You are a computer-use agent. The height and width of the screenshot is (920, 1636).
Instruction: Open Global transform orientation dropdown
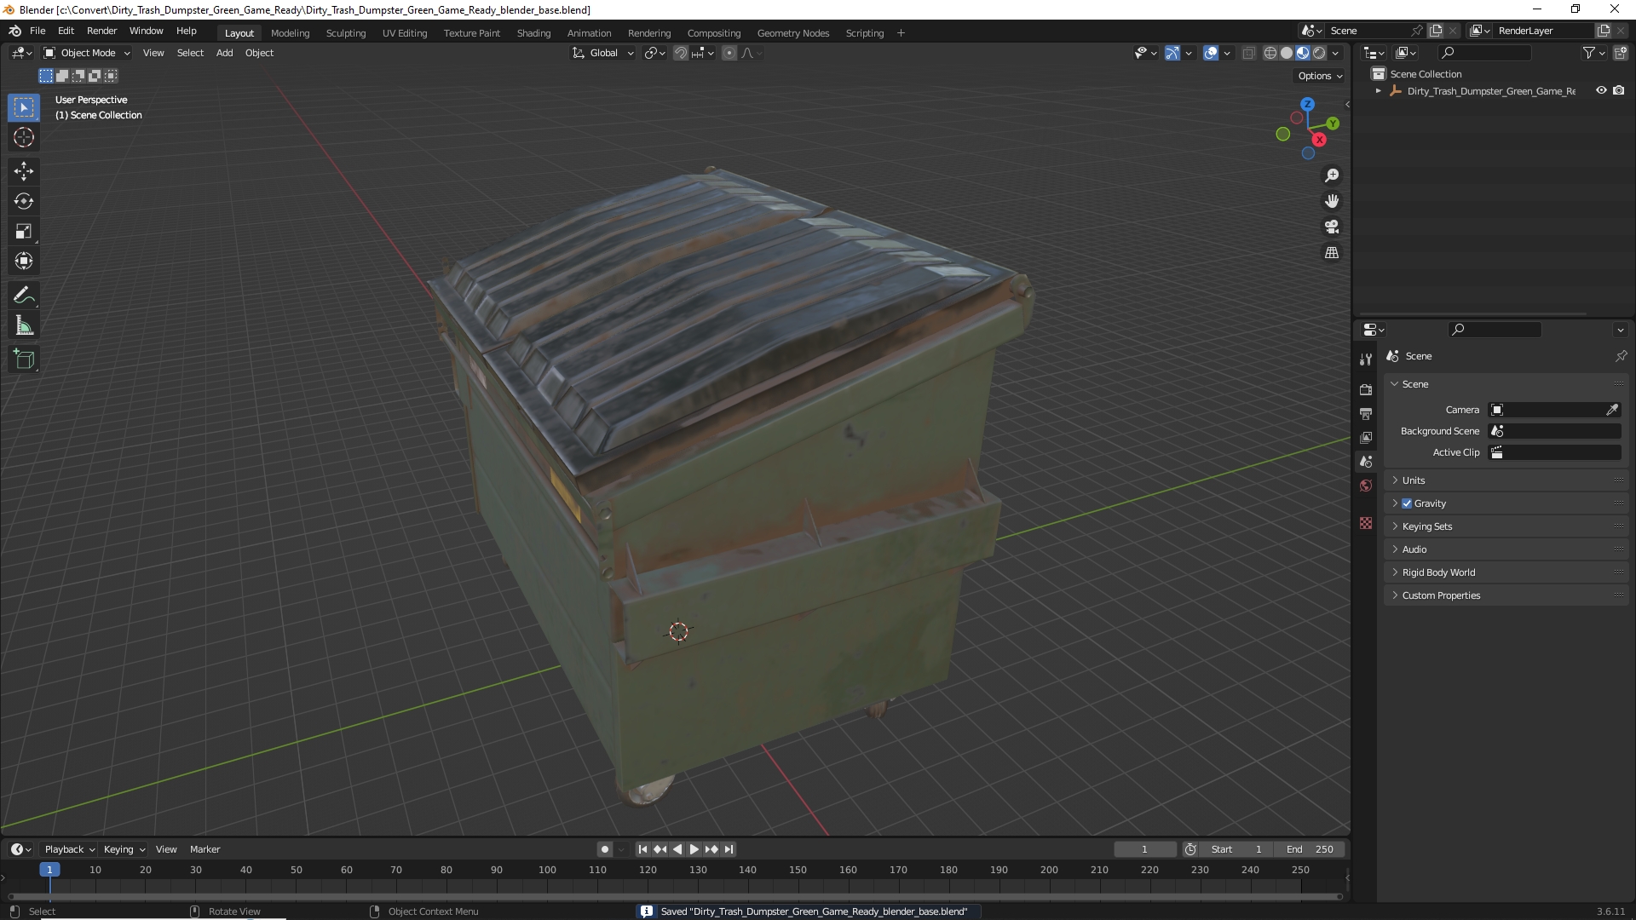(x=603, y=53)
